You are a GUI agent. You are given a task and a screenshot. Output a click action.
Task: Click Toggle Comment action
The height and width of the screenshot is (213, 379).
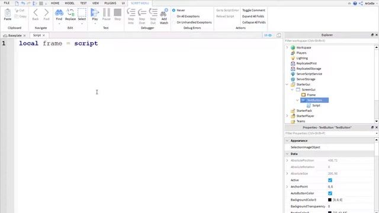click(253, 10)
